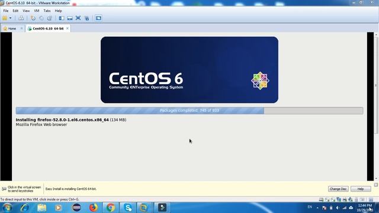
Task: Click the Change Disc button
Action: coord(338,189)
